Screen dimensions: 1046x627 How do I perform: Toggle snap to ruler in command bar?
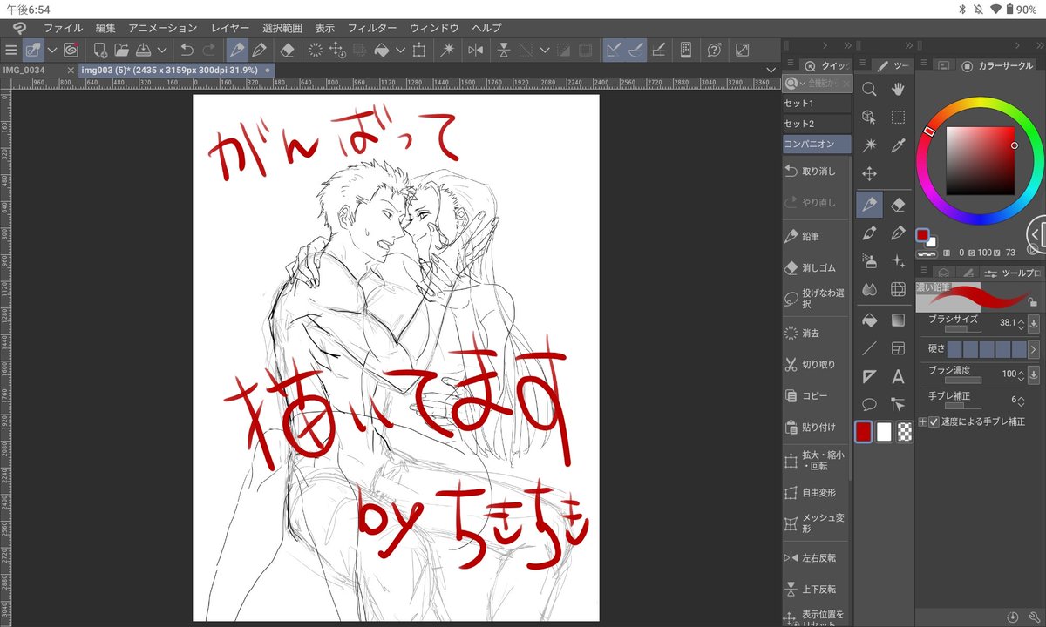[x=614, y=50]
